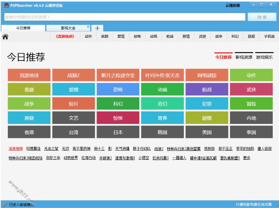This screenshot has width=279, height=208.
Task: Click the 犯罪 tile
Action: pos(207,104)
